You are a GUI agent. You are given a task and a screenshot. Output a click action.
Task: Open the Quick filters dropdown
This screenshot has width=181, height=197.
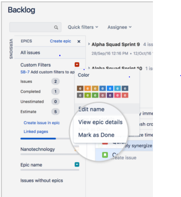[83, 27]
